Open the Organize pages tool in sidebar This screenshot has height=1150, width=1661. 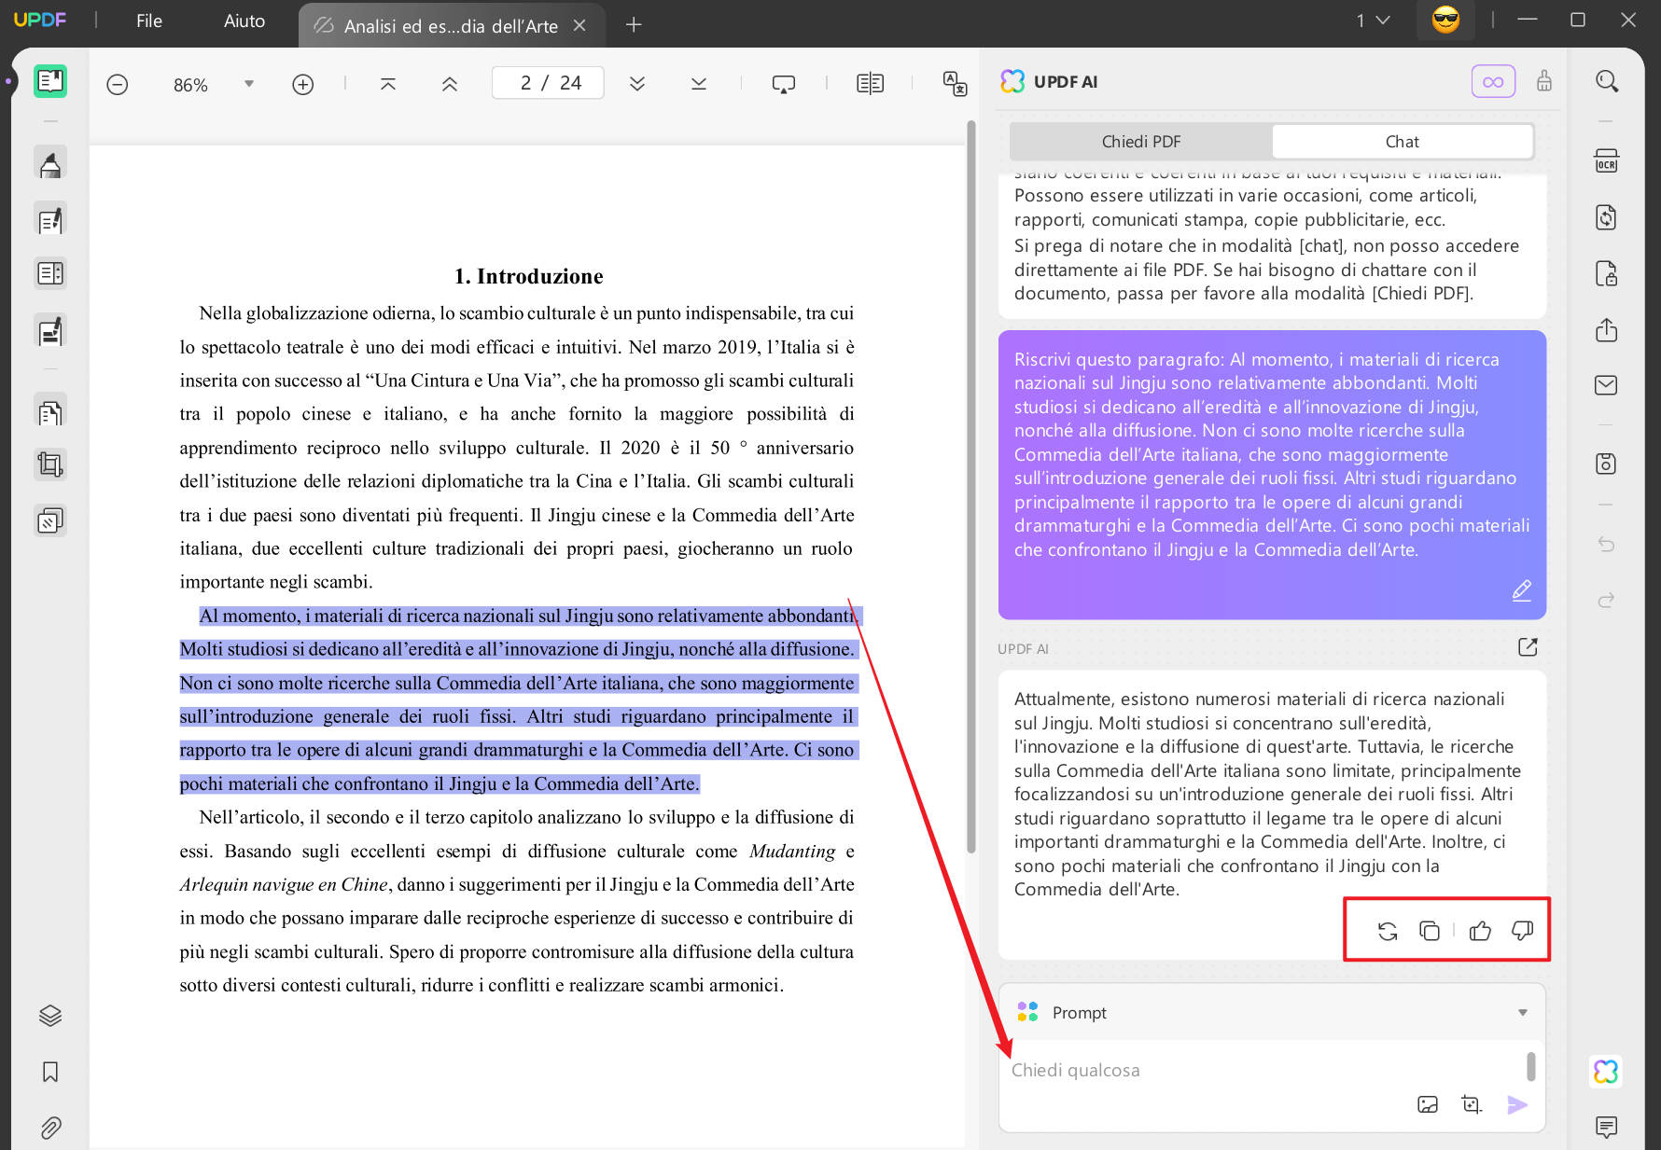pyautogui.click(x=50, y=273)
